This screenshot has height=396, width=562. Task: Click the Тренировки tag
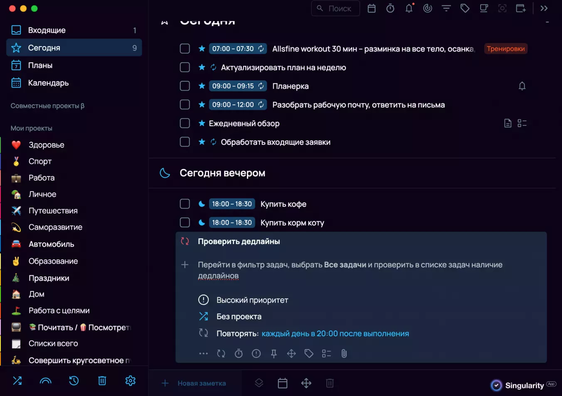(x=505, y=49)
